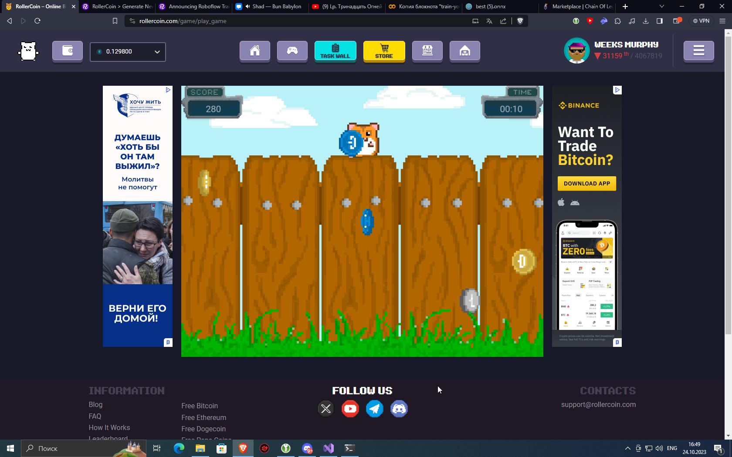732x457 pixels.
Task: Click Download App in Binance ad
Action: point(587,183)
